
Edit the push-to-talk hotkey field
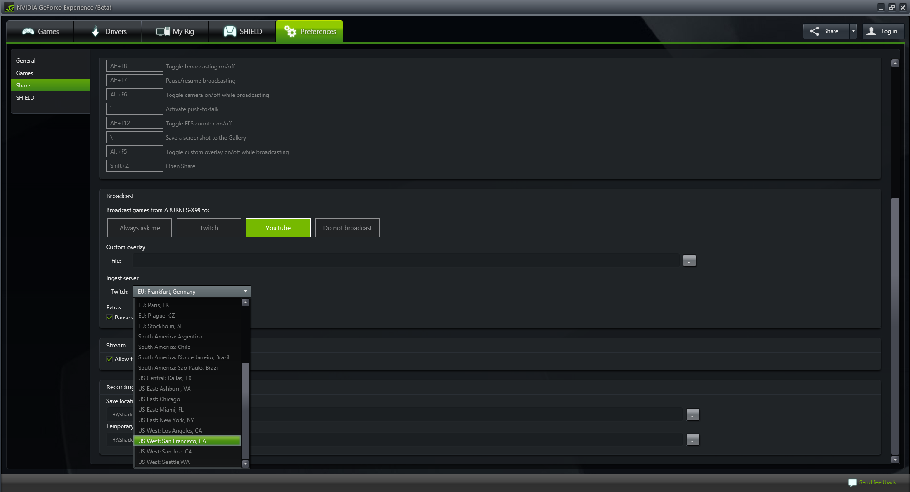(135, 109)
